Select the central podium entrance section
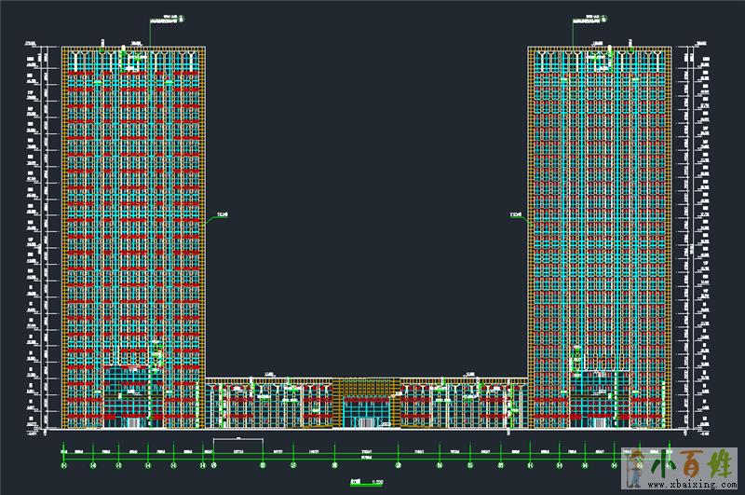The height and width of the screenshot is (495, 745). (366, 405)
